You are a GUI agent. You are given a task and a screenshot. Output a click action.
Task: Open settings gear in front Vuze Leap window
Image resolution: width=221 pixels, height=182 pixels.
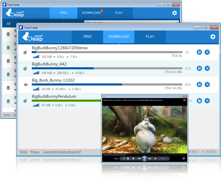point(213,37)
